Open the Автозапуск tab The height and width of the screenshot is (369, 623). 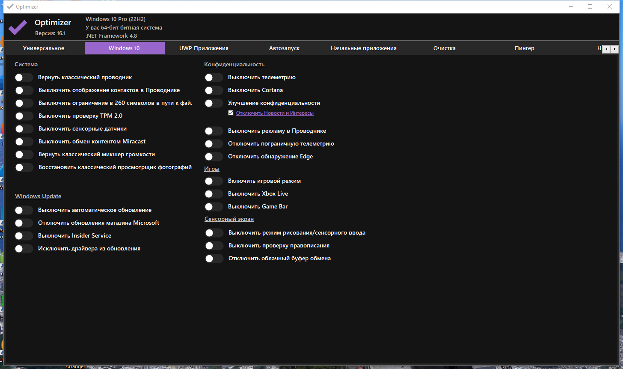click(x=284, y=48)
